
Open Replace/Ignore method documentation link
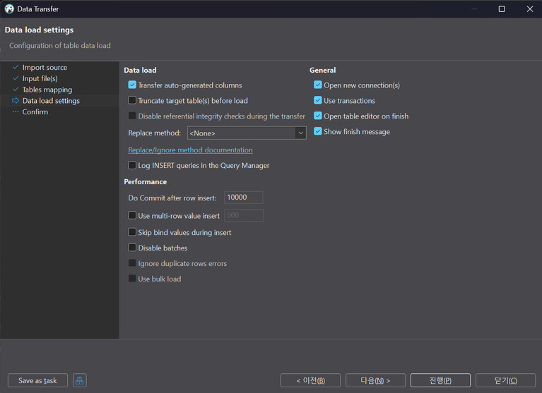tap(190, 150)
